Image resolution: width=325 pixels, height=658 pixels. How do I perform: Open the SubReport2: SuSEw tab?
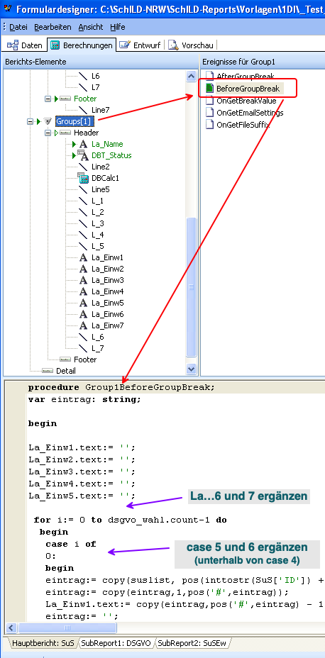(x=193, y=642)
